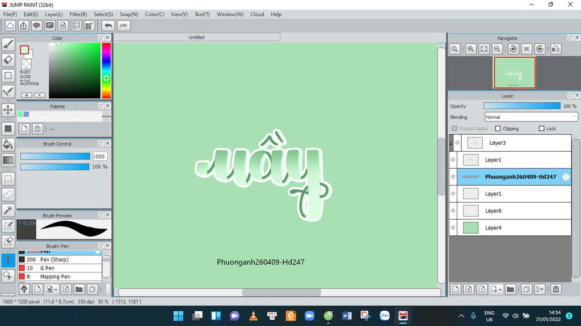Image resolution: width=581 pixels, height=326 pixels.
Task: Open Zoom app from Windows taskbar
Action: click(309, 316)
